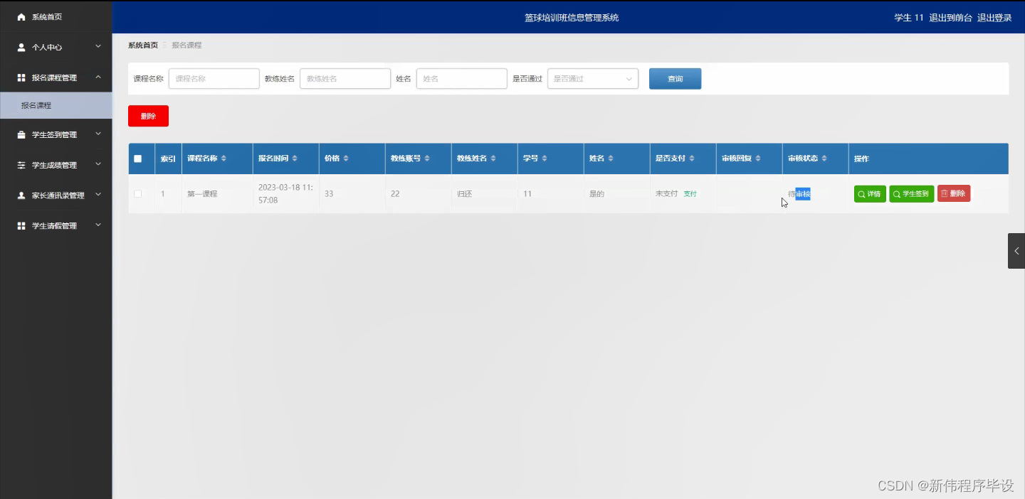Viewport: 1025px width, 499px height.
Task: Click the coach name 归还 cell
Action: (464, 193)
